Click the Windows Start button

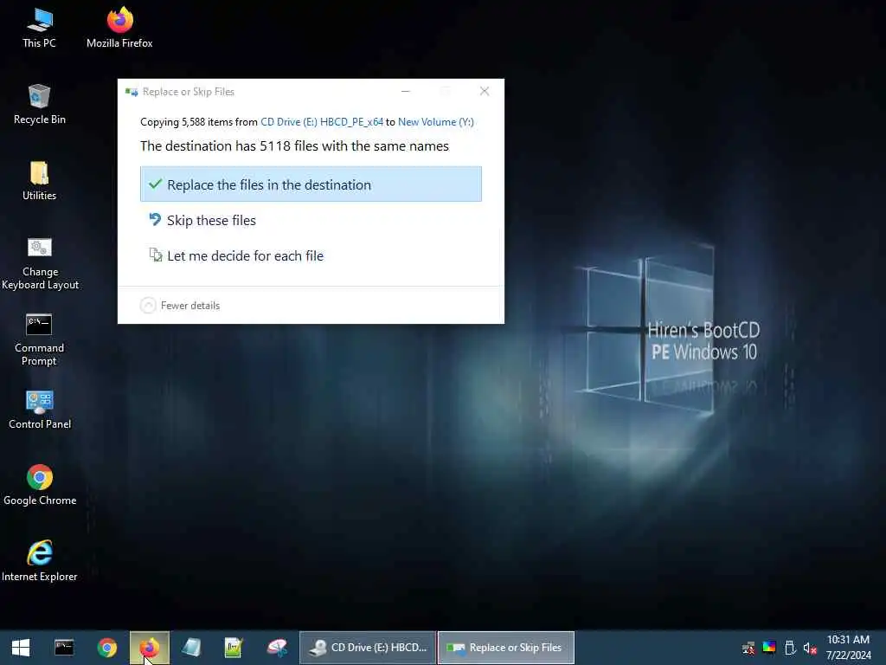coord(21,648)
